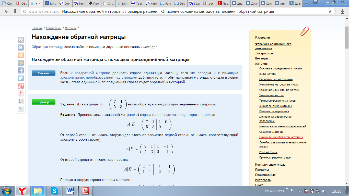
Task: Open new tab with plus button
Action: pos(306,4)
